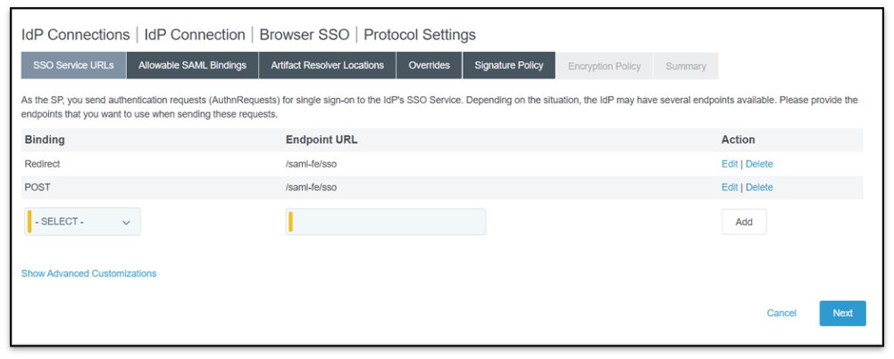
Task: Proceed with the Next button
Action: [x=842, y=313]
